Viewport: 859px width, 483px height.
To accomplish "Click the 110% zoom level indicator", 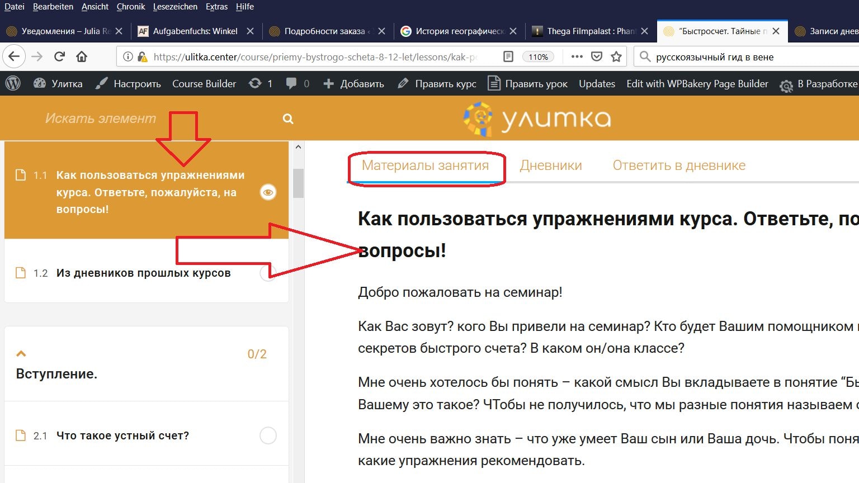I will pyautogui.click(x=538, y=57).
